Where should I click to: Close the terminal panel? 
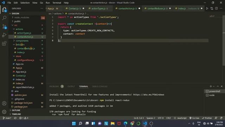[x=222, y=86]
